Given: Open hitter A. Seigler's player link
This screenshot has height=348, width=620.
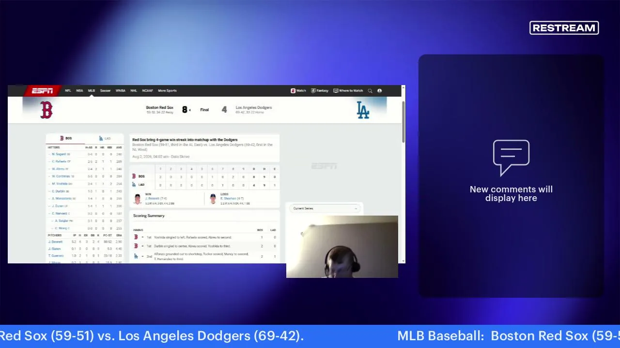Looking at the screenshot, I should pos(62,221).
